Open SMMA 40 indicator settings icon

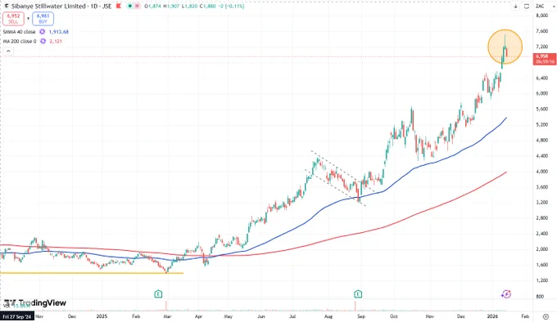43,32
